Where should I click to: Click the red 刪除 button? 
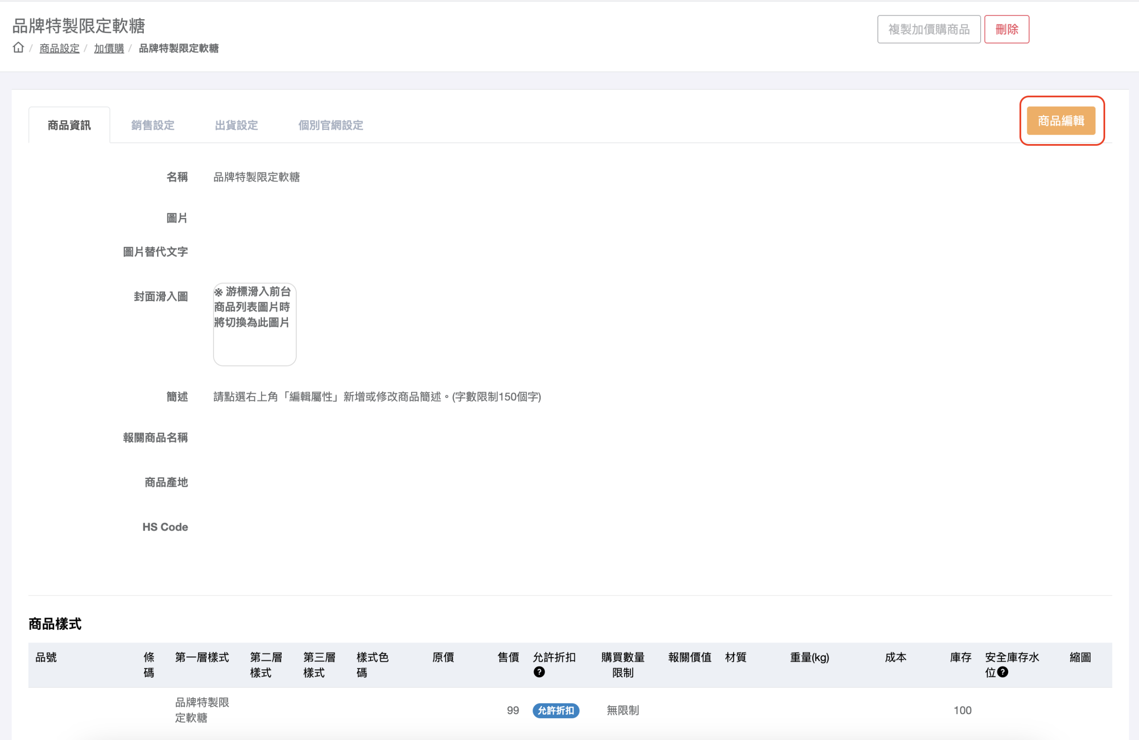coord(1006,29)
